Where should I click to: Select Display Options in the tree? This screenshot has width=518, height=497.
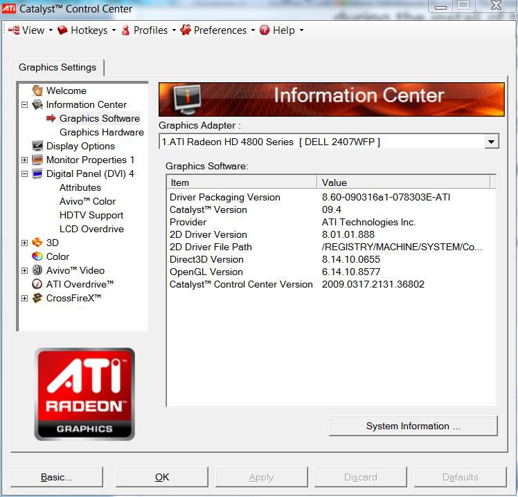pyautogui.click(x=80, y=146)
